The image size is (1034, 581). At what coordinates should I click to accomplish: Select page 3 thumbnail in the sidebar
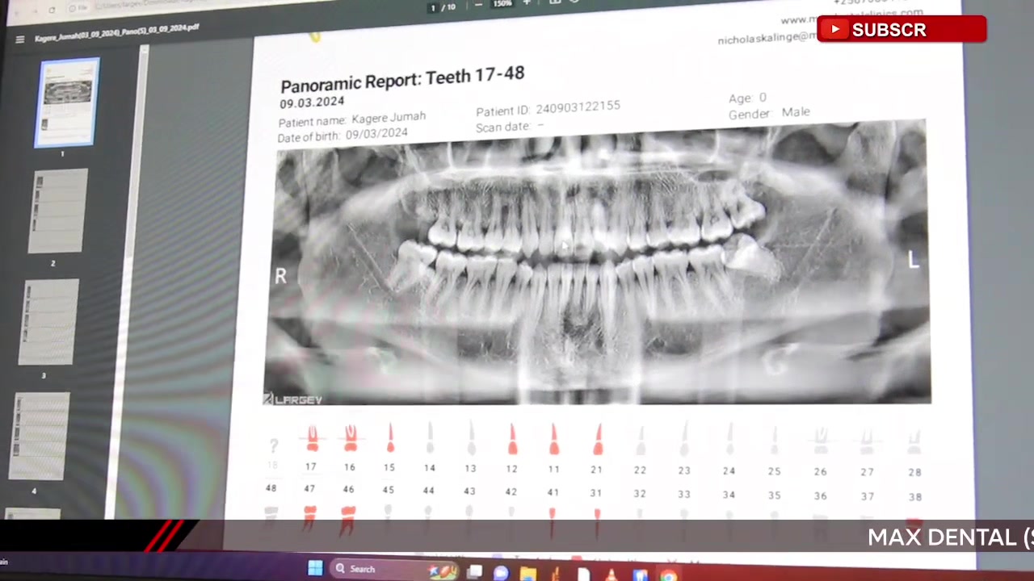tap(50, 323)
